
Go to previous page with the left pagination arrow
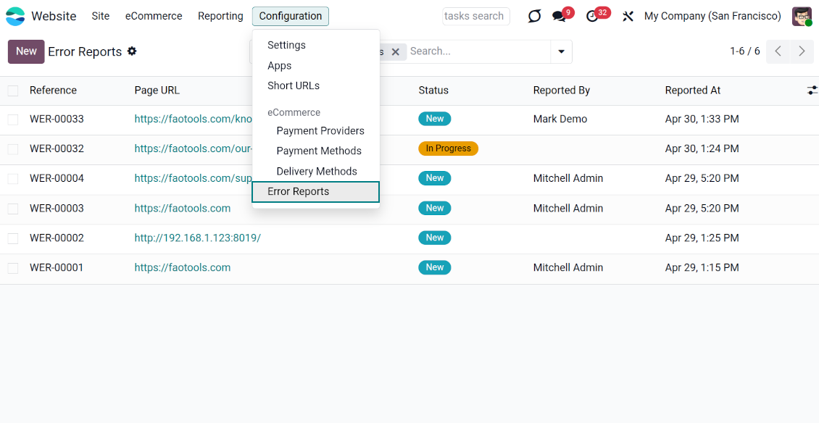point(777,51)
